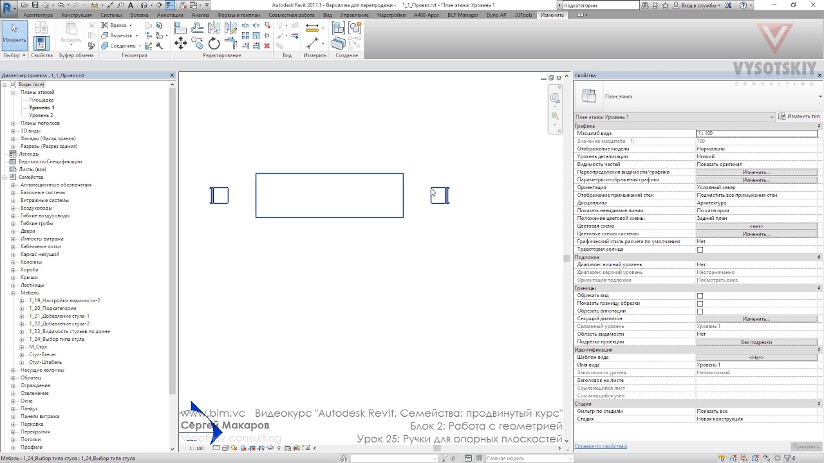Go to the Аннотации ribbon tab
The image size is (824, 463).
coord(170,15)
